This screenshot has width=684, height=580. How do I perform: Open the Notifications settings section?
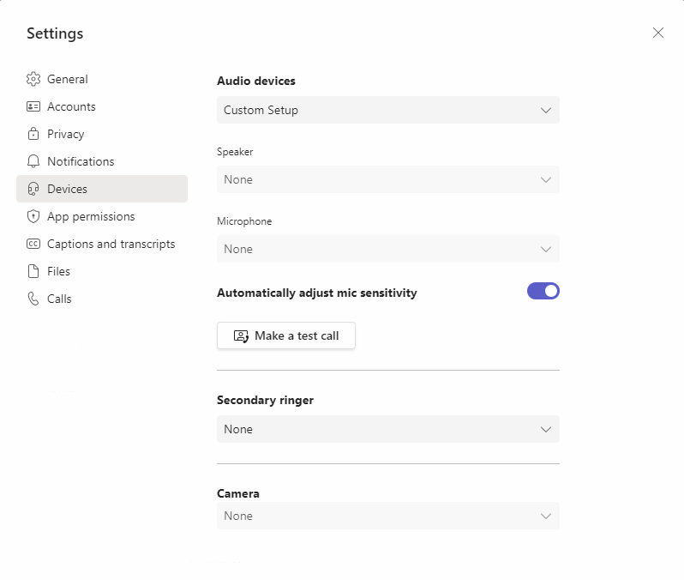tap(81, 161)
